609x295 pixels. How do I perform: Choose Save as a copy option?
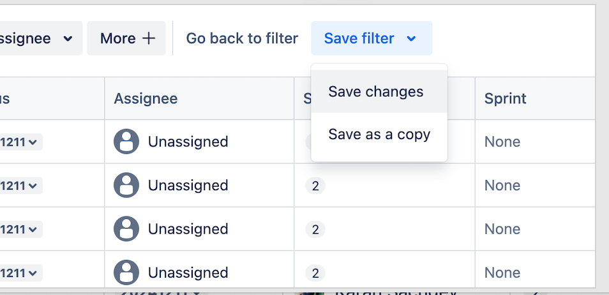click(379, 135)
